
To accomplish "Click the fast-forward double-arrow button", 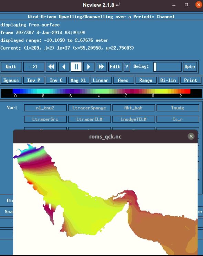I will click(101, 67).
